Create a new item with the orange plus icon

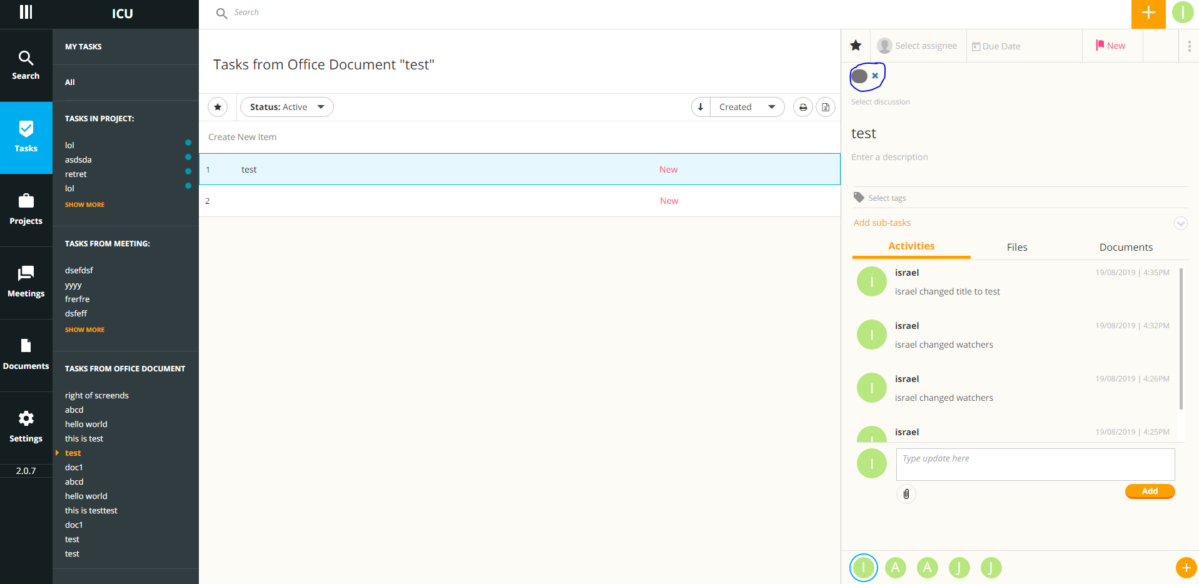tap(1148, 13)
